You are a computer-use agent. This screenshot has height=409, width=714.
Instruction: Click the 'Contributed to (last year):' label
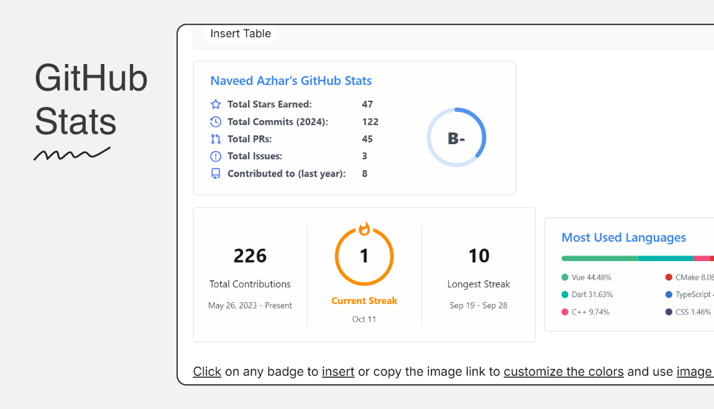click(286, 173)
